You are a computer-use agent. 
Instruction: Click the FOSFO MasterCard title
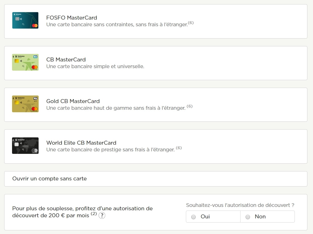(x=72, y=18)
